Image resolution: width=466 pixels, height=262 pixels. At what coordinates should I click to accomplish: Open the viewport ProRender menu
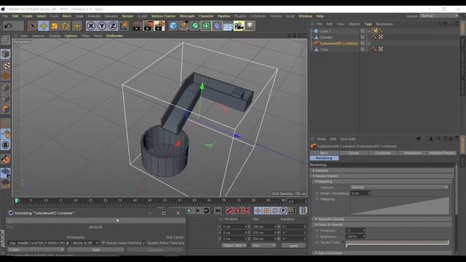tap(114, 36)
